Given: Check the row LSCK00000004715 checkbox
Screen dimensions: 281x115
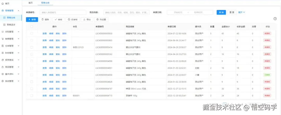Looking at the screenshot, I should pyautogui.click(x=32, y=96).
